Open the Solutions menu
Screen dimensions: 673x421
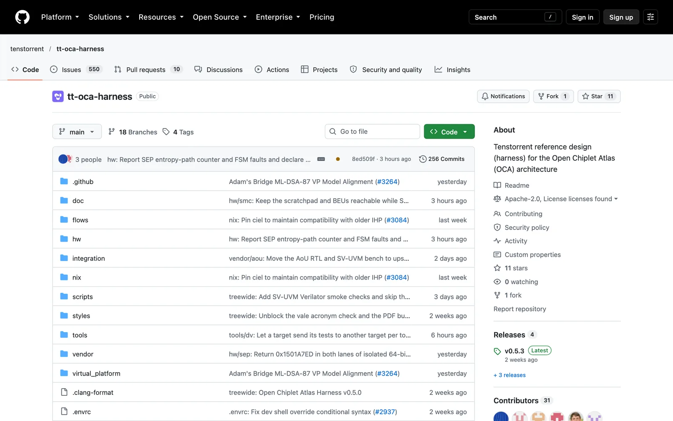109,17
